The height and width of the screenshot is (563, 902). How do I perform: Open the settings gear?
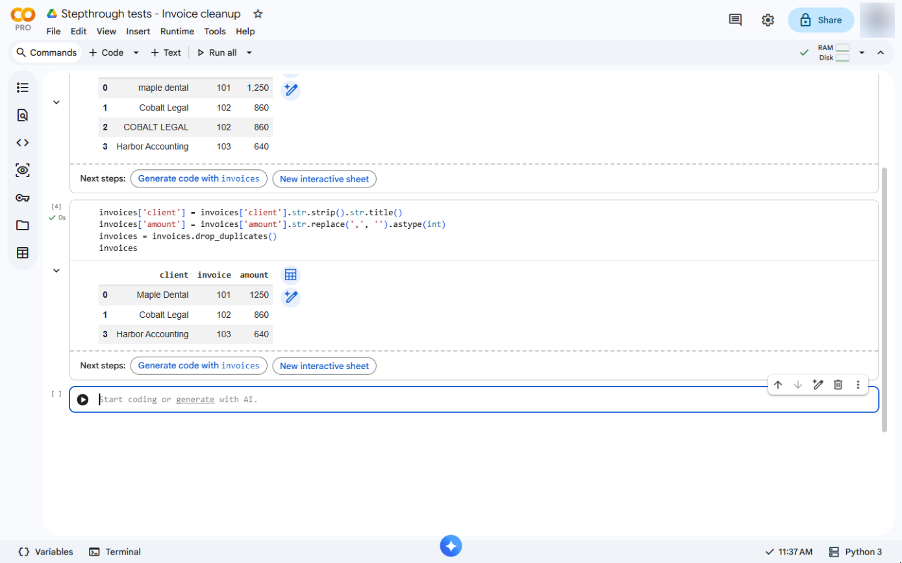(768, 20)
